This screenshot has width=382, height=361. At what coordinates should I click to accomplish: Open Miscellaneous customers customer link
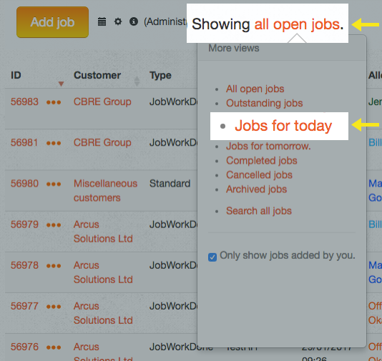click(105, 191)
